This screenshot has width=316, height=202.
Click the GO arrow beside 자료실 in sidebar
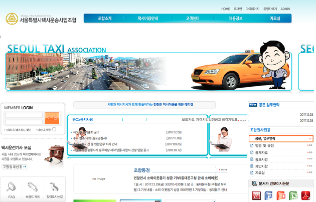click(310, 172)
